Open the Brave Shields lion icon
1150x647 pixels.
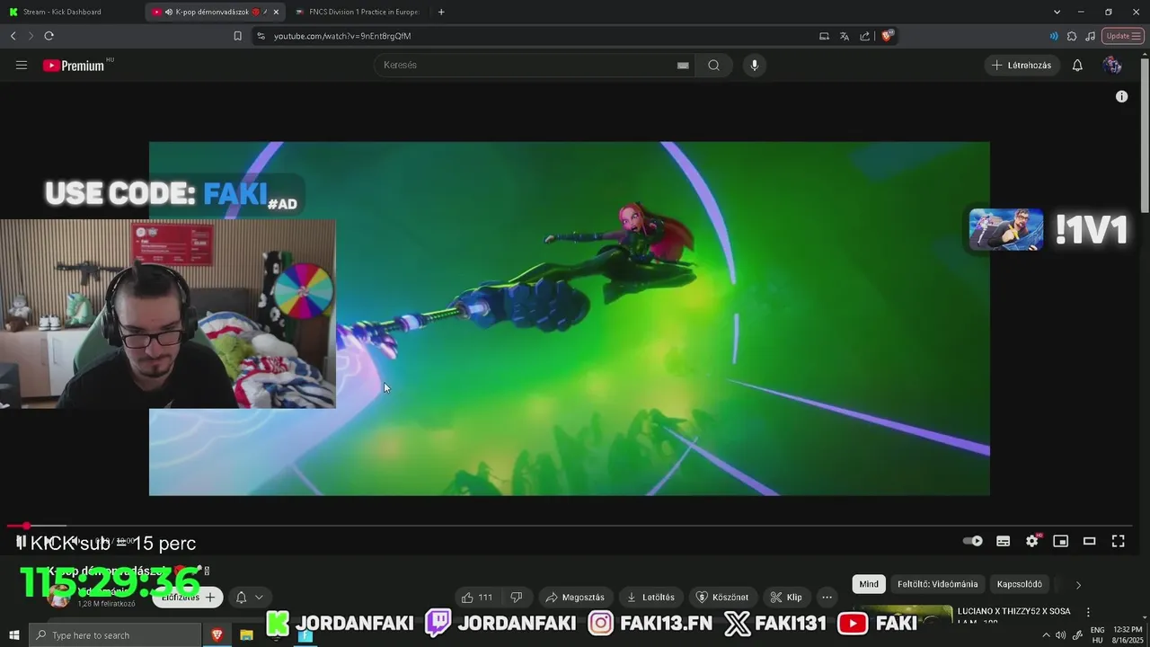point(888,36)
